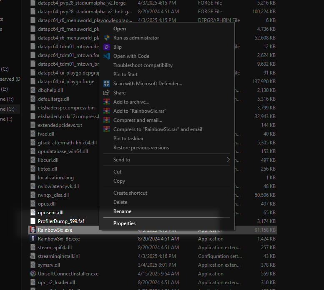Choose Rename in the context menu
Viewport: 324px width, 290px height.
pos(166,211)
